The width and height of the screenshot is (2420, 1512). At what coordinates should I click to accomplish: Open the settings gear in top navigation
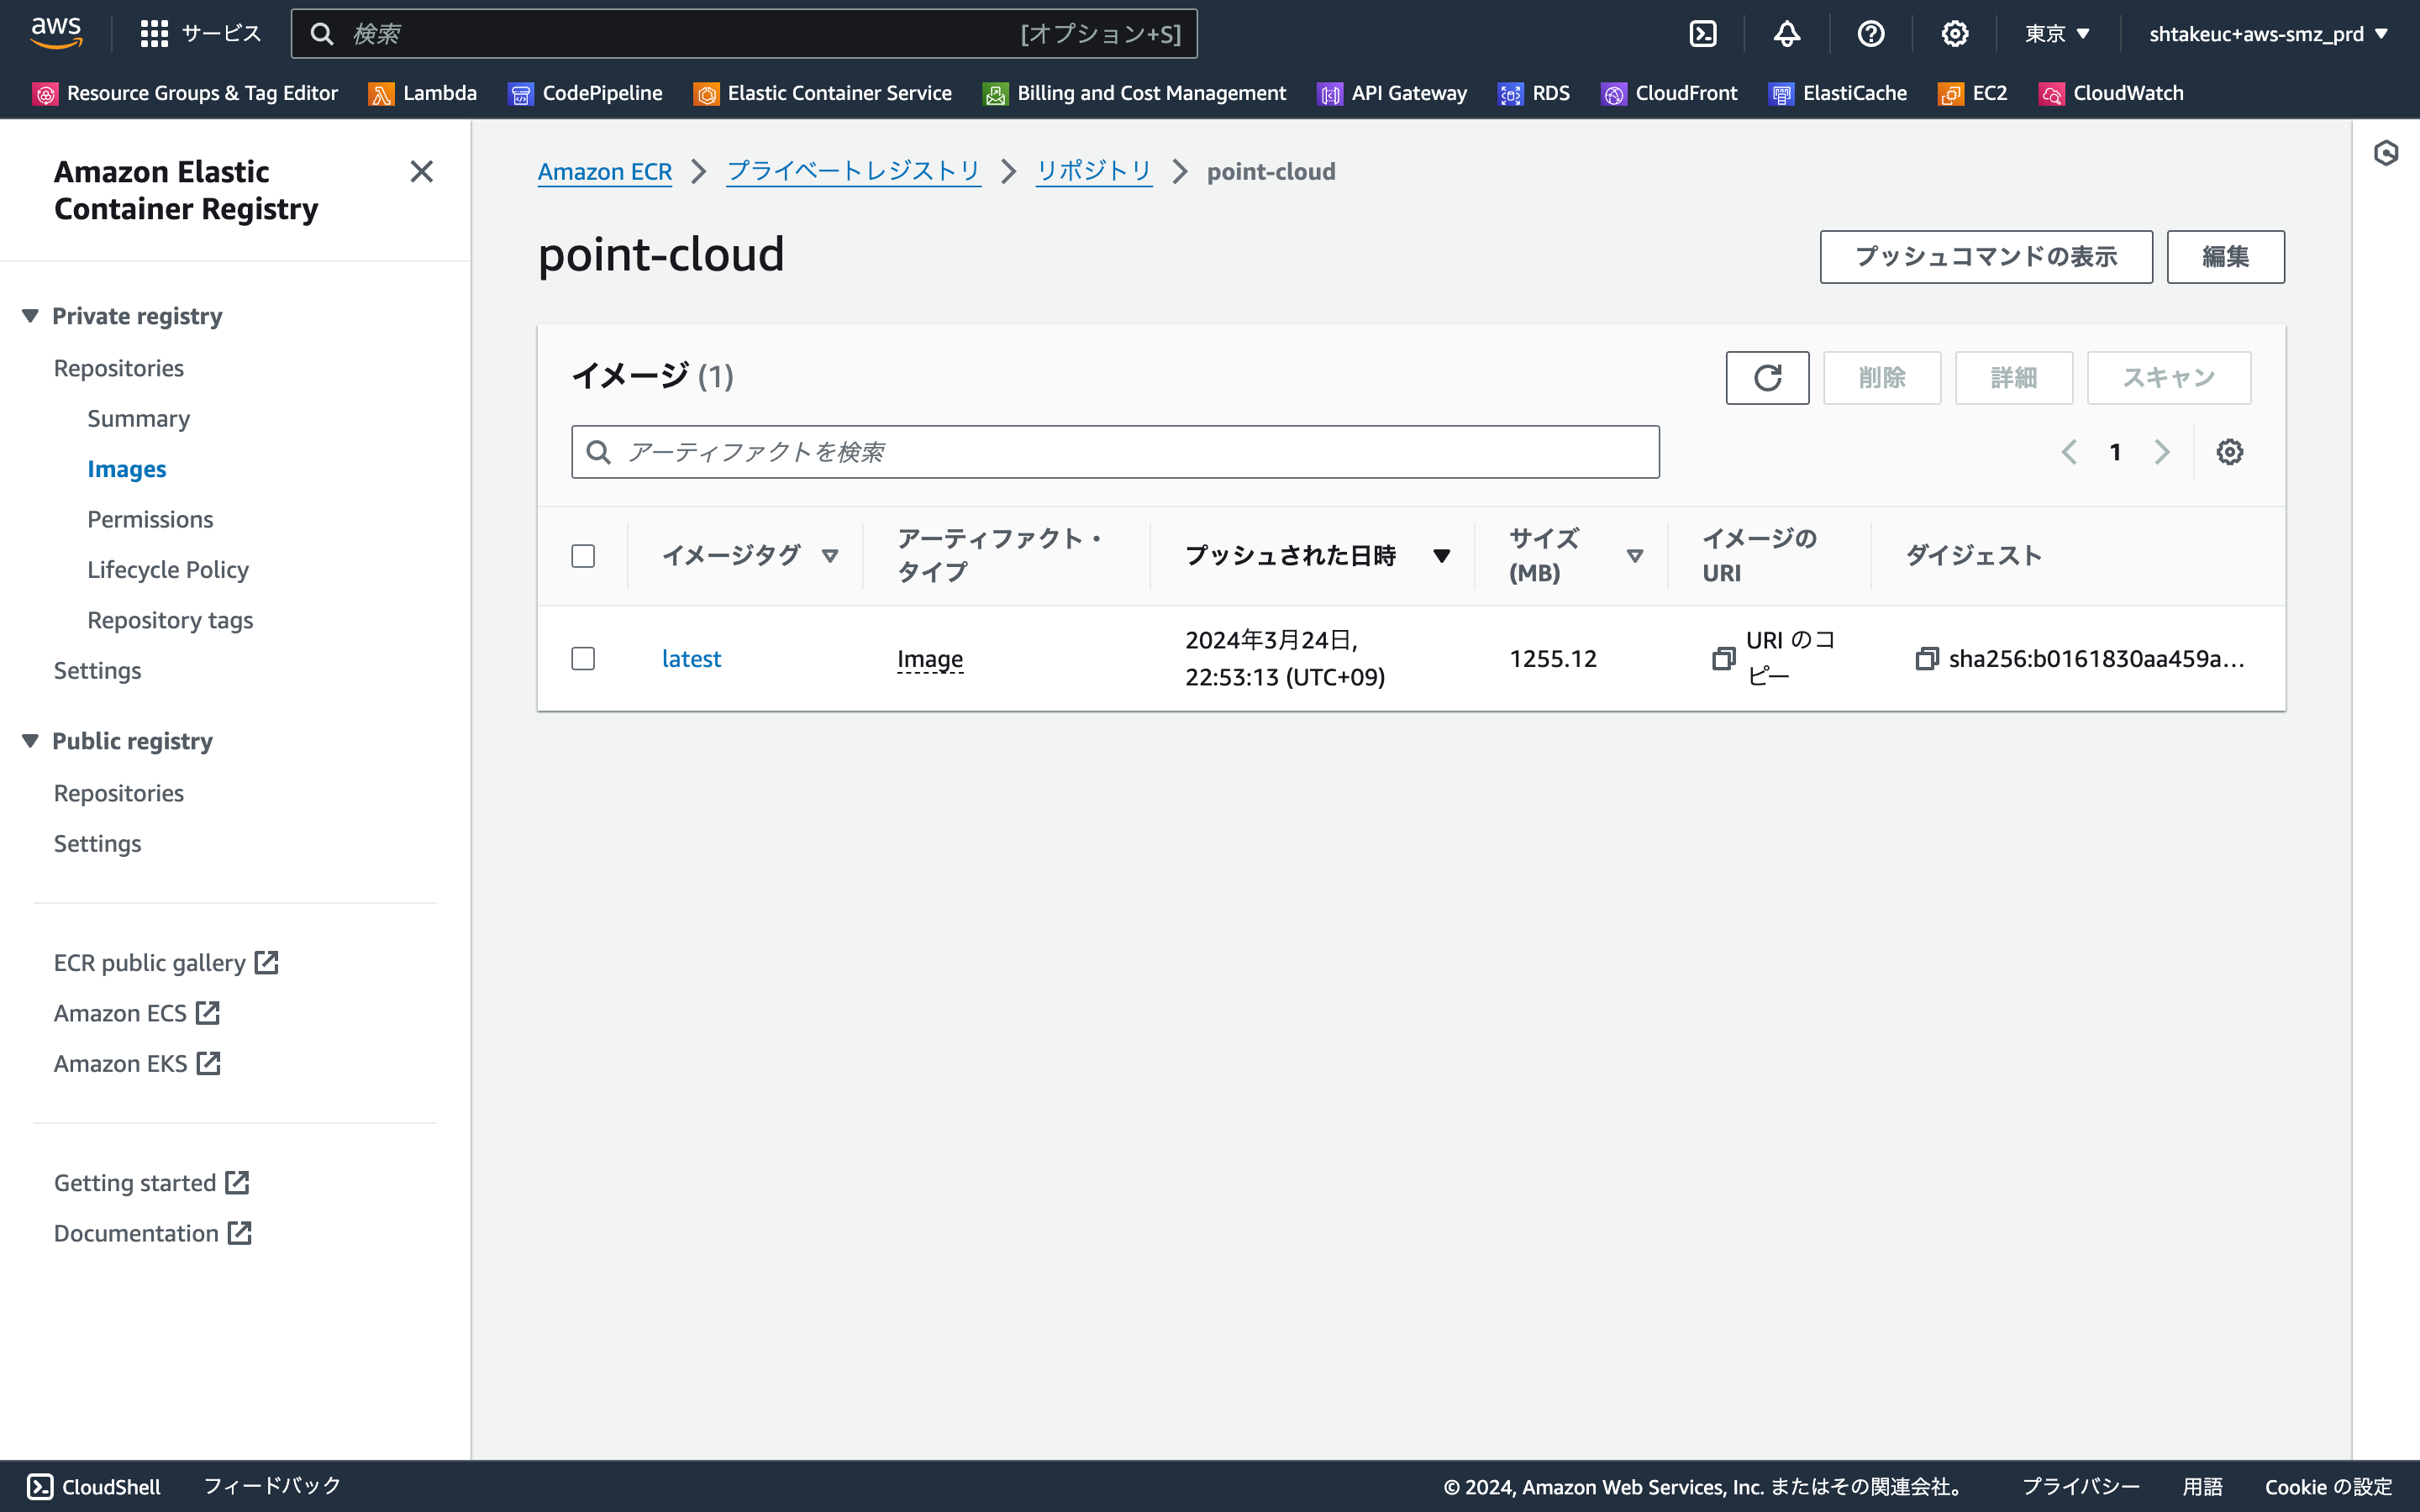(x=1955, y=34)
